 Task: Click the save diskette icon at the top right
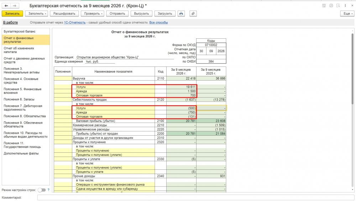(324, 6)
